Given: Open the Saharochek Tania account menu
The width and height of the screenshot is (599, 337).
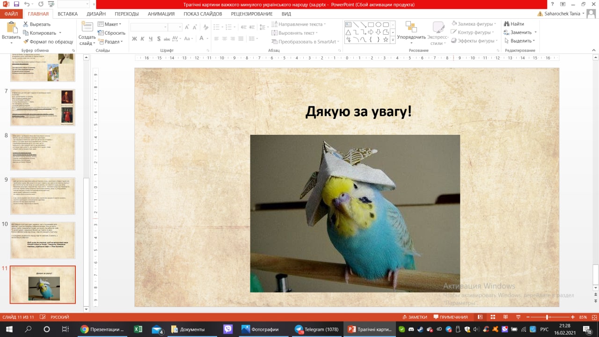Looking at the screenshot, I should (x=564, y=14).
